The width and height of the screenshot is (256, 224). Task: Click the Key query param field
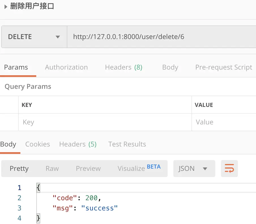click(105, 122)
